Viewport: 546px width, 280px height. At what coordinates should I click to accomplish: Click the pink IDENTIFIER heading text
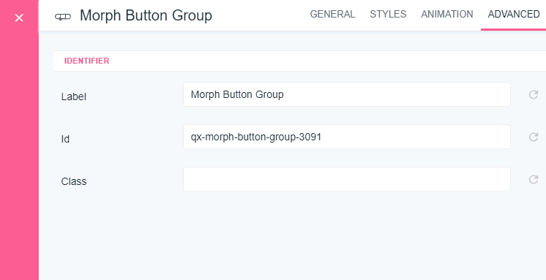pos(86,61)
